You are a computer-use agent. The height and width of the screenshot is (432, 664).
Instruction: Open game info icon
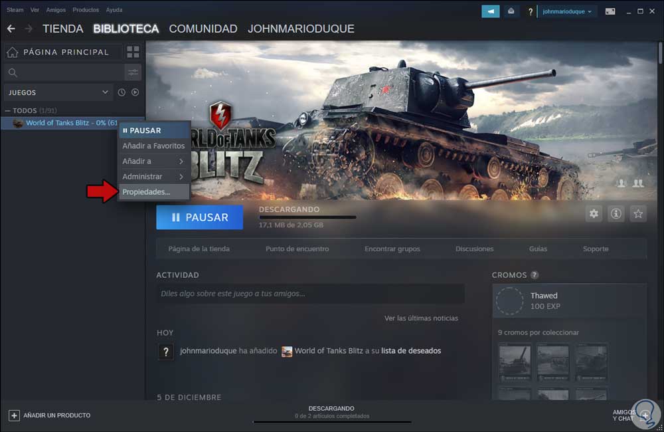(616, 213)
